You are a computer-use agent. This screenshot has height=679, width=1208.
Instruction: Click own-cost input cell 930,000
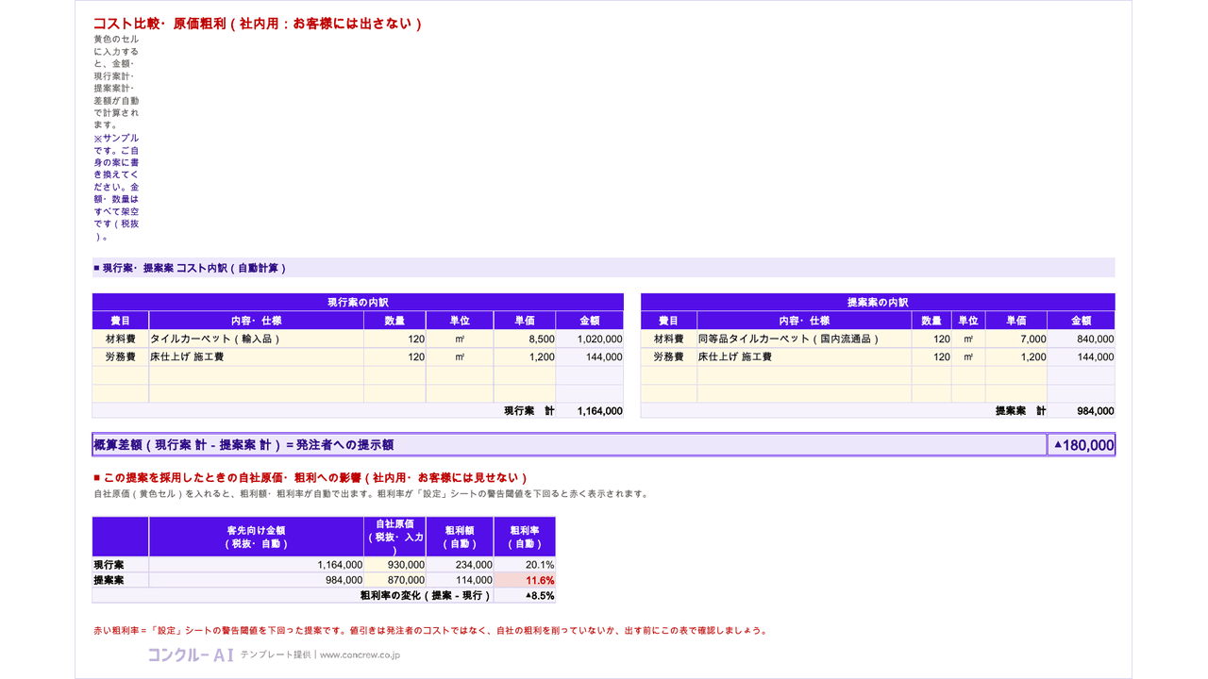[x=394, y=565]
